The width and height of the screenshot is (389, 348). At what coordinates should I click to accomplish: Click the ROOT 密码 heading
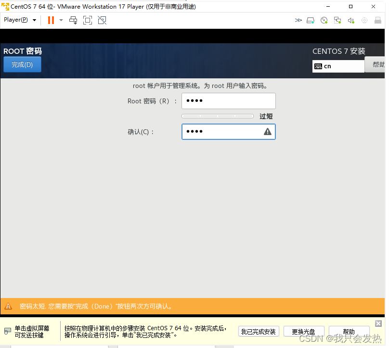click(23, 51)
